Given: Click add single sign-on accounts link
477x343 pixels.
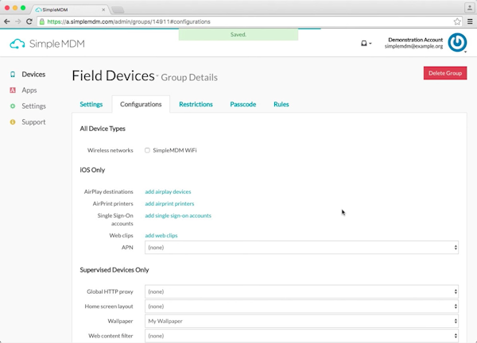Looking at the screenshot, I should pos(178,215).
